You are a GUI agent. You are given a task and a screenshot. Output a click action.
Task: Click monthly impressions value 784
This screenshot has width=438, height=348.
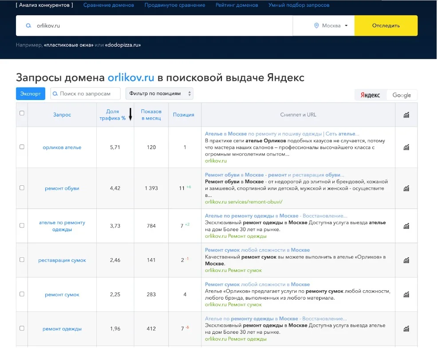coord(151,226)
